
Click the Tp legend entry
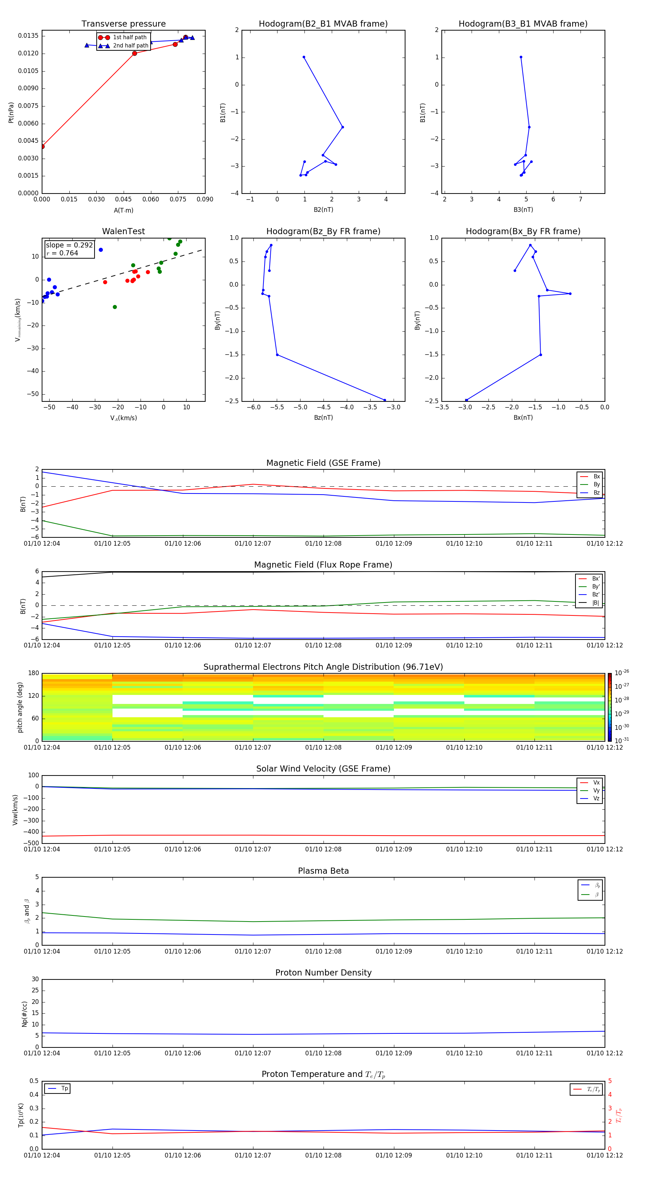coord(58,1089)
